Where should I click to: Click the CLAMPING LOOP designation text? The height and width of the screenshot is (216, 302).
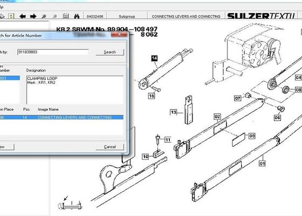coord(42,78)
